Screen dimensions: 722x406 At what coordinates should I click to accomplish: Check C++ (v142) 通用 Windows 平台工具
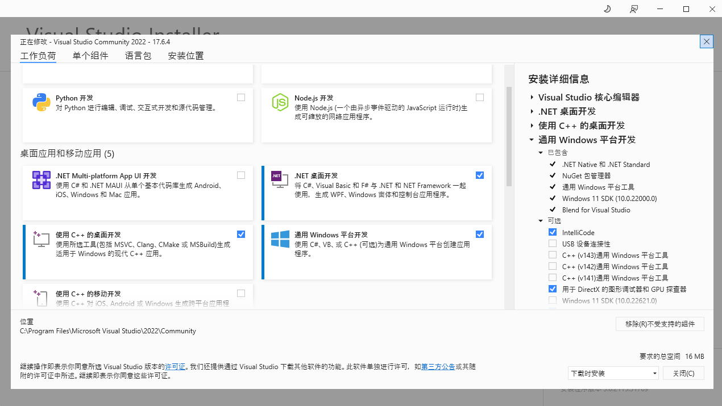[553, 266]
